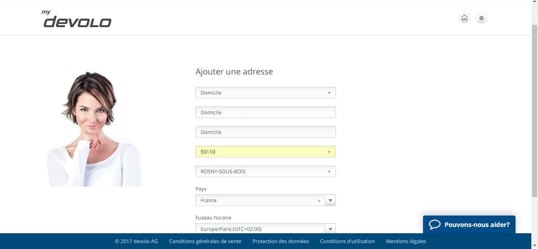
Task: Open the home icon button
Action: coord(464,18)
